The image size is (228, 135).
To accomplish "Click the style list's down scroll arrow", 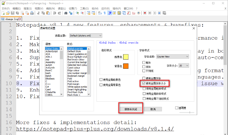I will tap(88, 94).
